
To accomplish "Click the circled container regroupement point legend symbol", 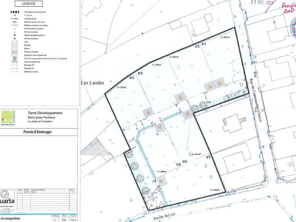I will [x=14, y=58].
